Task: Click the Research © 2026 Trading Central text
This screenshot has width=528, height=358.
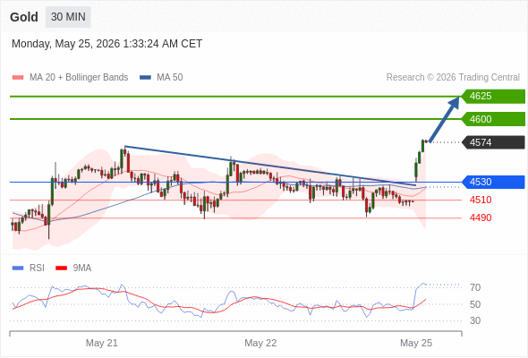Action: coord(453,78)
